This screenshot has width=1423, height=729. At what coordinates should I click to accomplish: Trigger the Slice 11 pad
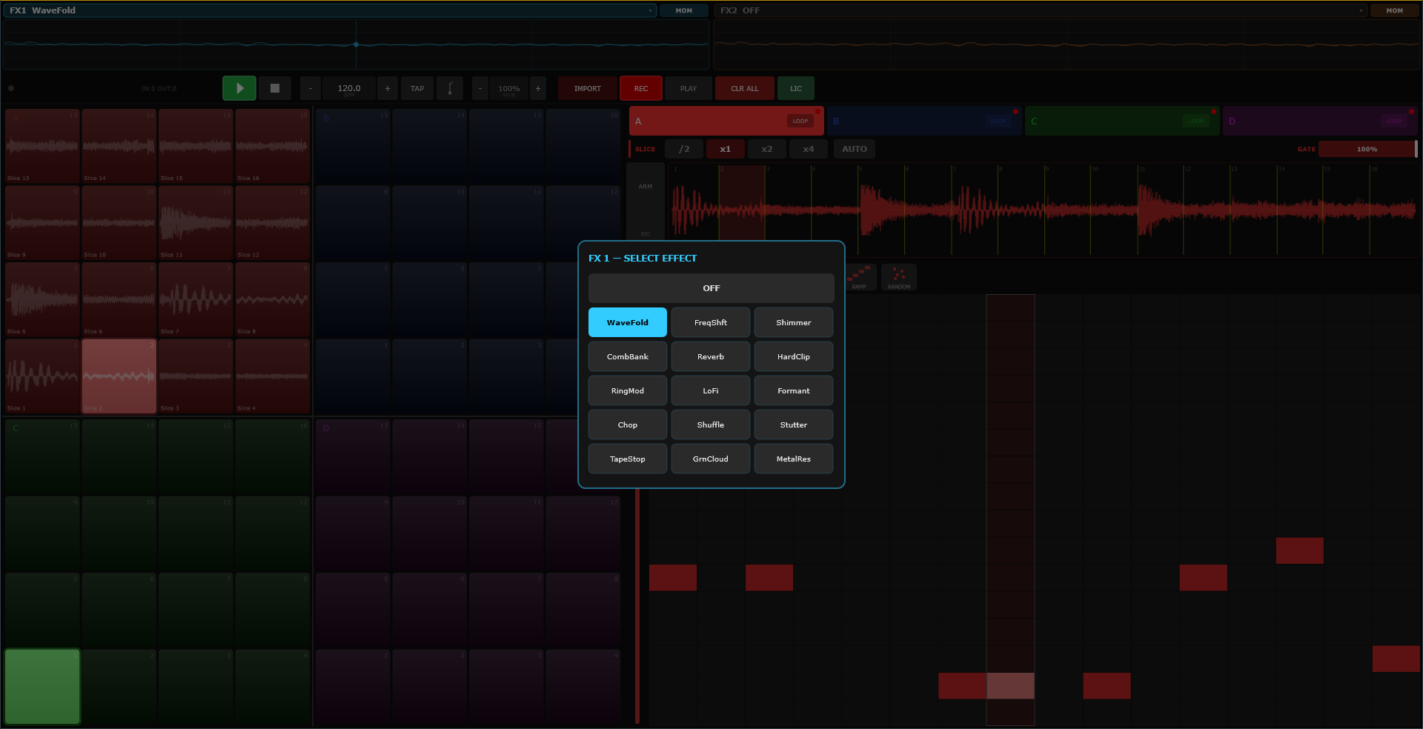(196, 222)
